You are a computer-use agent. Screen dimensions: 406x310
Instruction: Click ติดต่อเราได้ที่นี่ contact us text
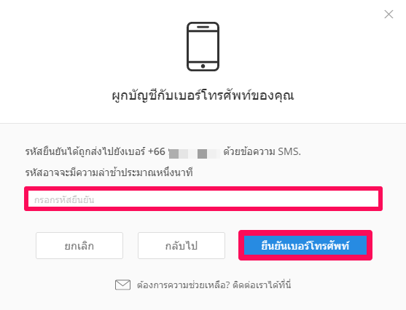tap(262, 285)
